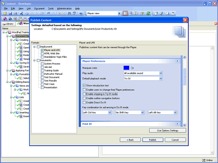The image size is (218, 163).
Task: Click the vertical split layout icon
Action: point(136,14)
